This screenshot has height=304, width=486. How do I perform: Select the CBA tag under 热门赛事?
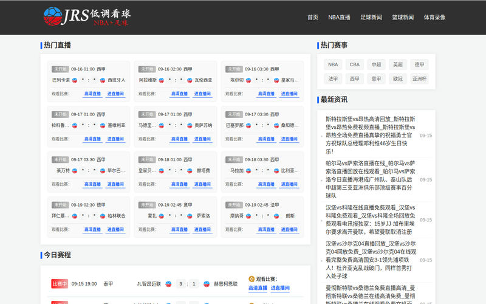(x=355, y=64)
